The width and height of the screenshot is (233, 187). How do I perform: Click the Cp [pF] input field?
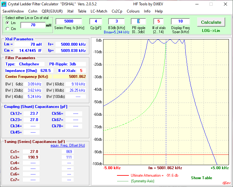click(x=96, y=21)
